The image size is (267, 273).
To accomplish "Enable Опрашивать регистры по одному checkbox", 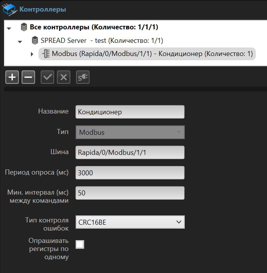I will pos(80,244).
